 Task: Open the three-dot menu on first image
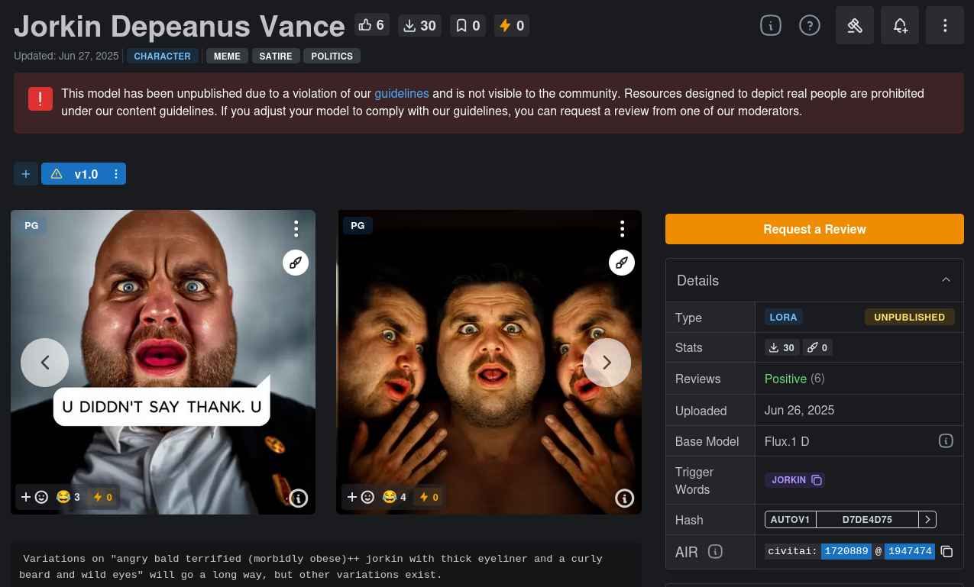coord(296,229)
